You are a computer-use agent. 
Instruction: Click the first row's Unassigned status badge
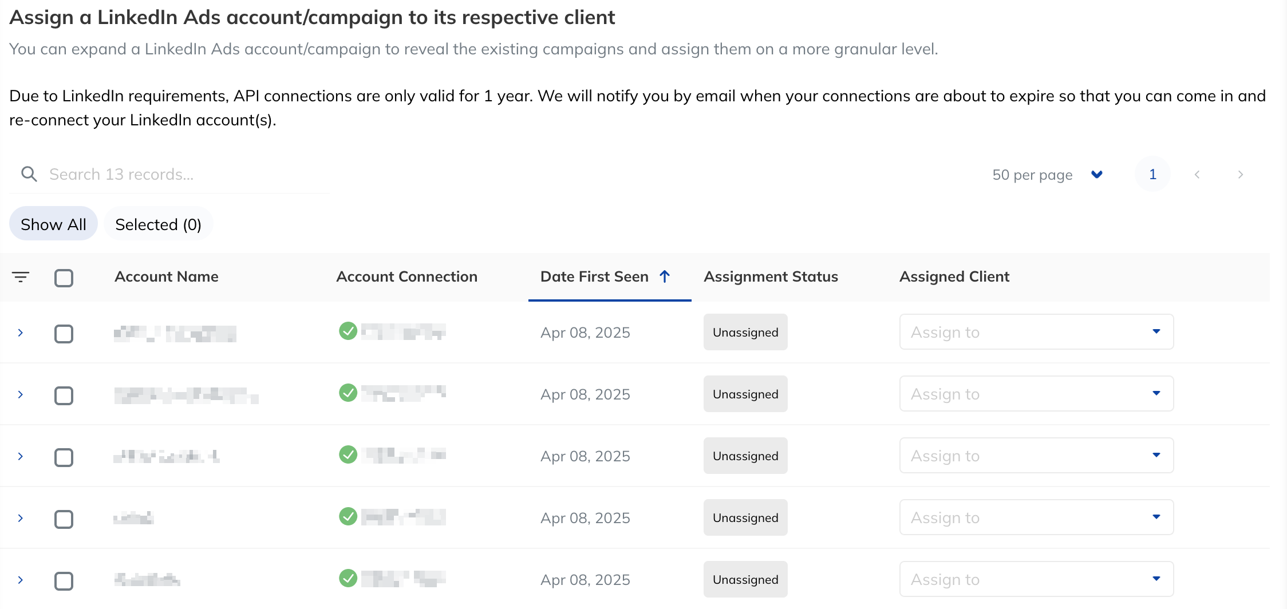(745, 332)
